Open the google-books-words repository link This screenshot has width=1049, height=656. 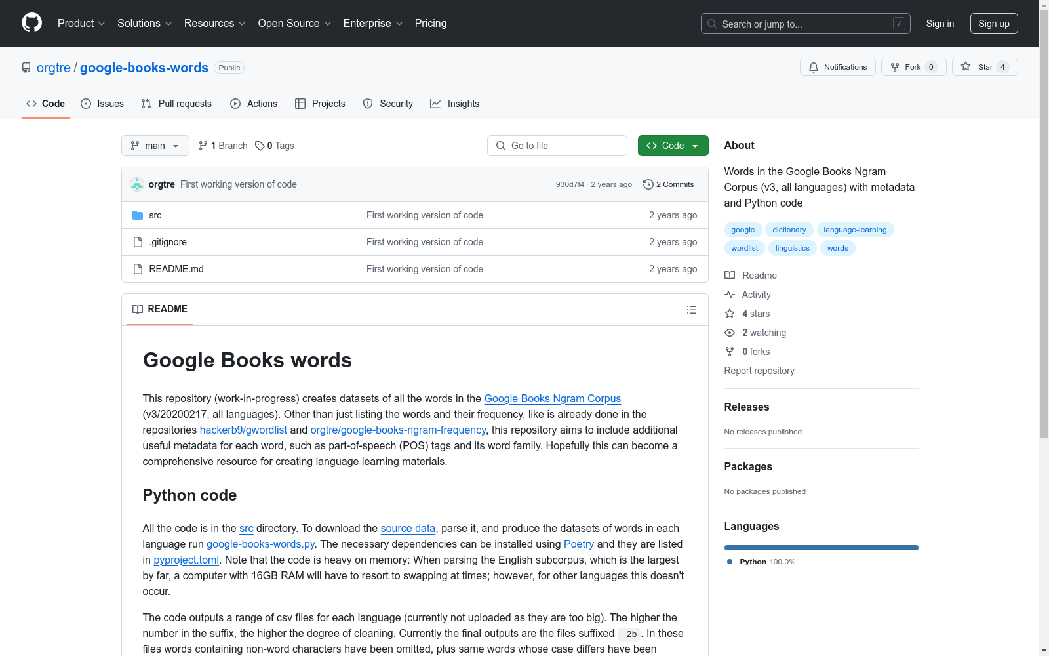144,68
